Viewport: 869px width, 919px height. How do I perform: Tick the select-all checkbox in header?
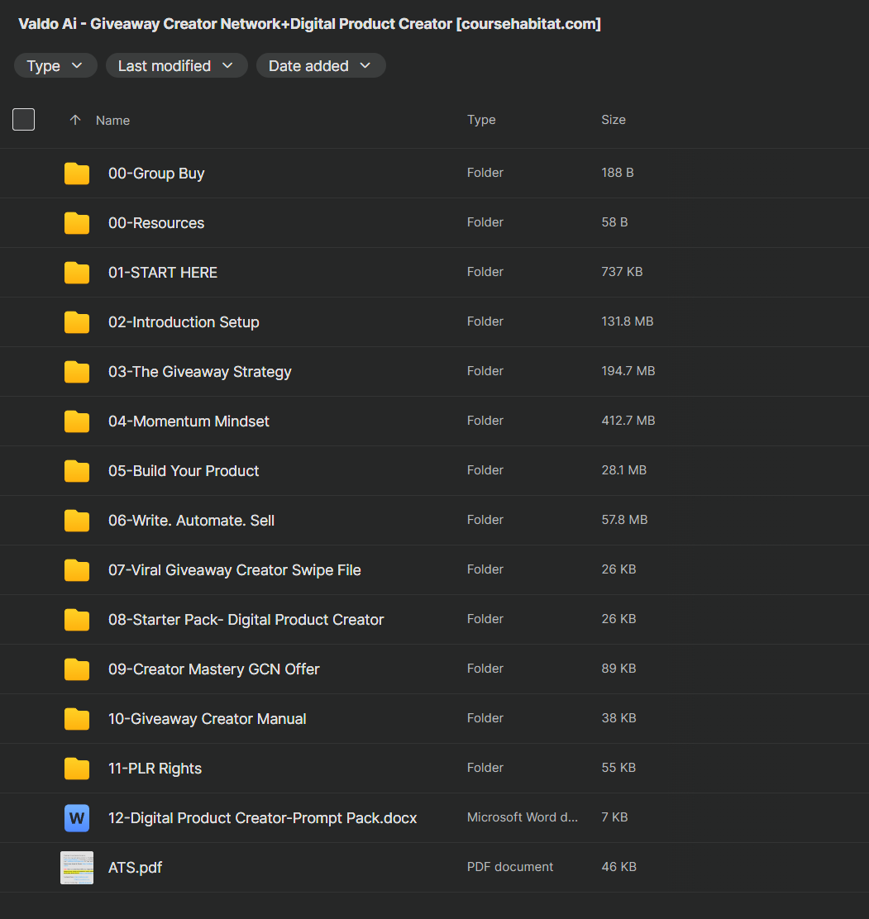coord(24,120)
